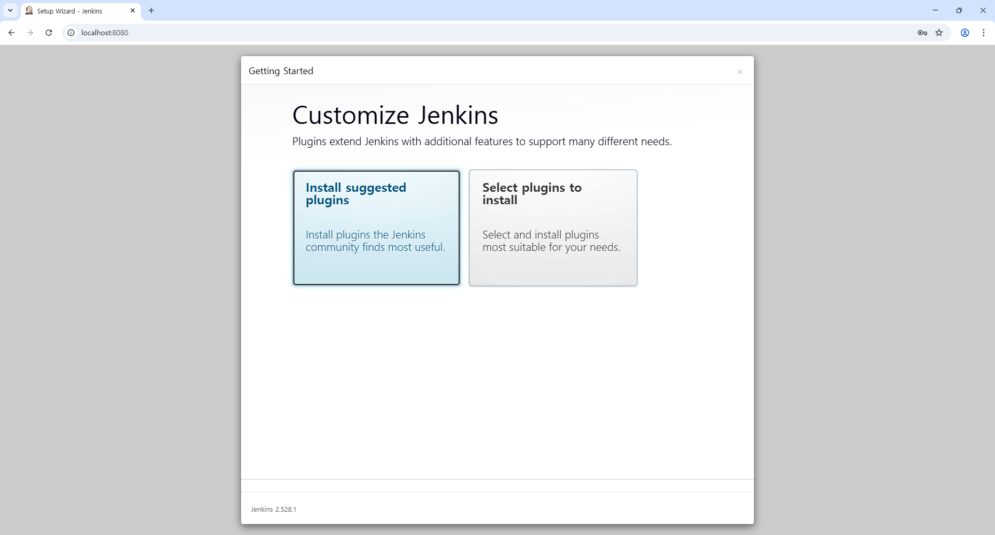Open saved passwords key icon

[x=922, y=33]
